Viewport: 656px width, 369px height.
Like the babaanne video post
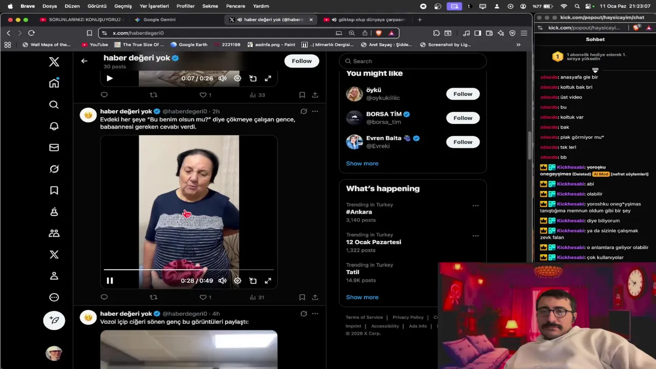203,297
